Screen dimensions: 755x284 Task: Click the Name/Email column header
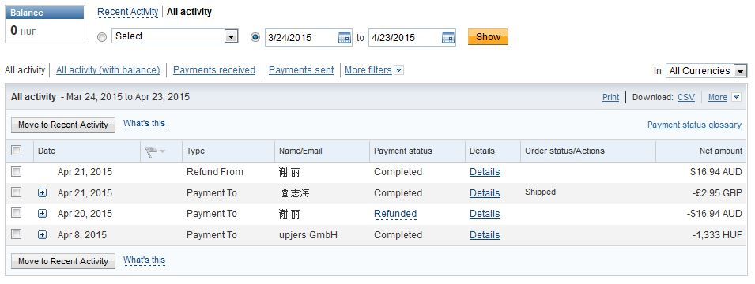point(300,151)
